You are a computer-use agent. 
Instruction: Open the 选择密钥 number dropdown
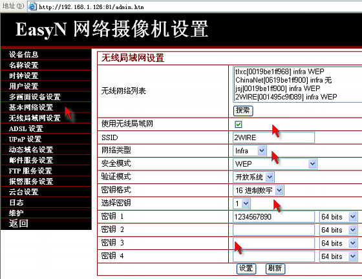pos(242,203)
